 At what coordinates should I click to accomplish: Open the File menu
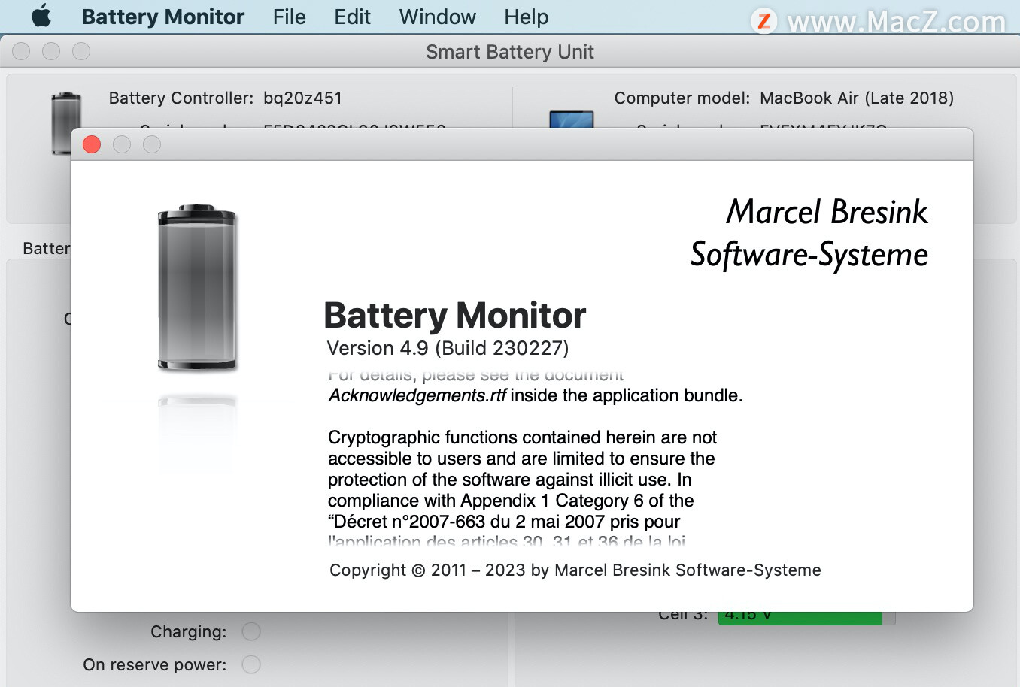[290, 17]
